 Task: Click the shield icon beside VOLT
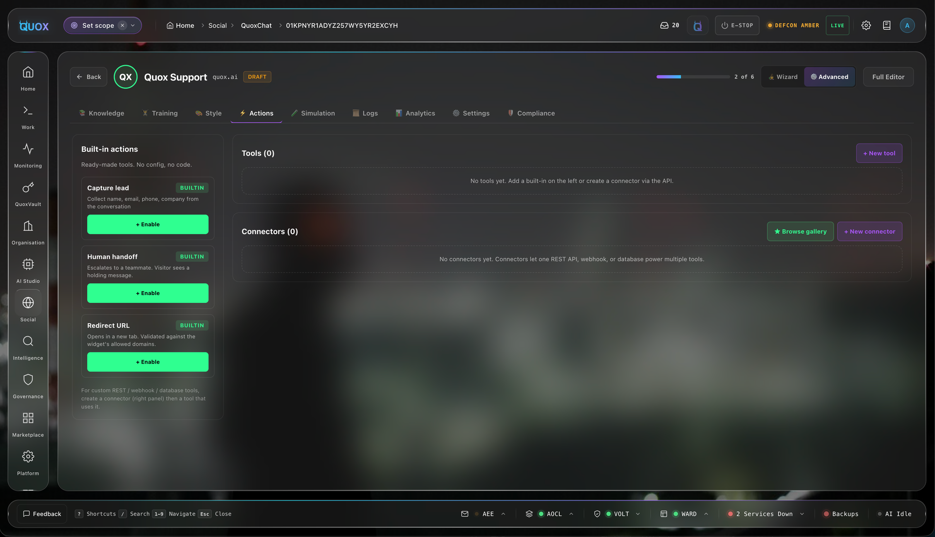pos(597,514)
